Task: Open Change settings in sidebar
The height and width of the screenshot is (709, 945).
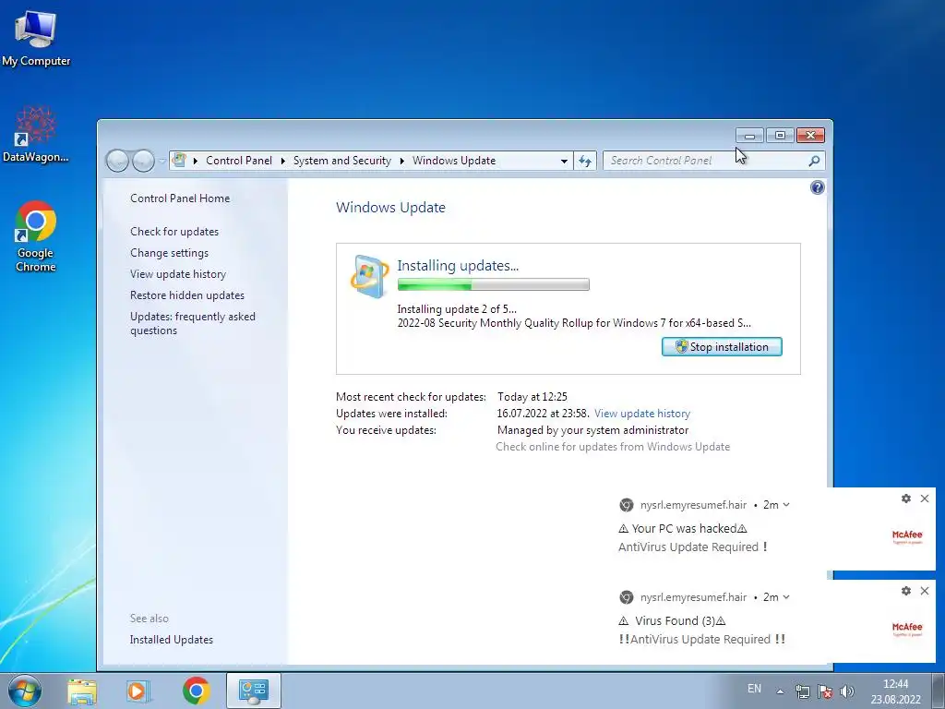Action: tap(170, 253)
